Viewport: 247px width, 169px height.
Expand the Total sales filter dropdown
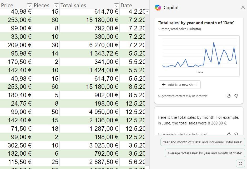[x=116, y=6]
